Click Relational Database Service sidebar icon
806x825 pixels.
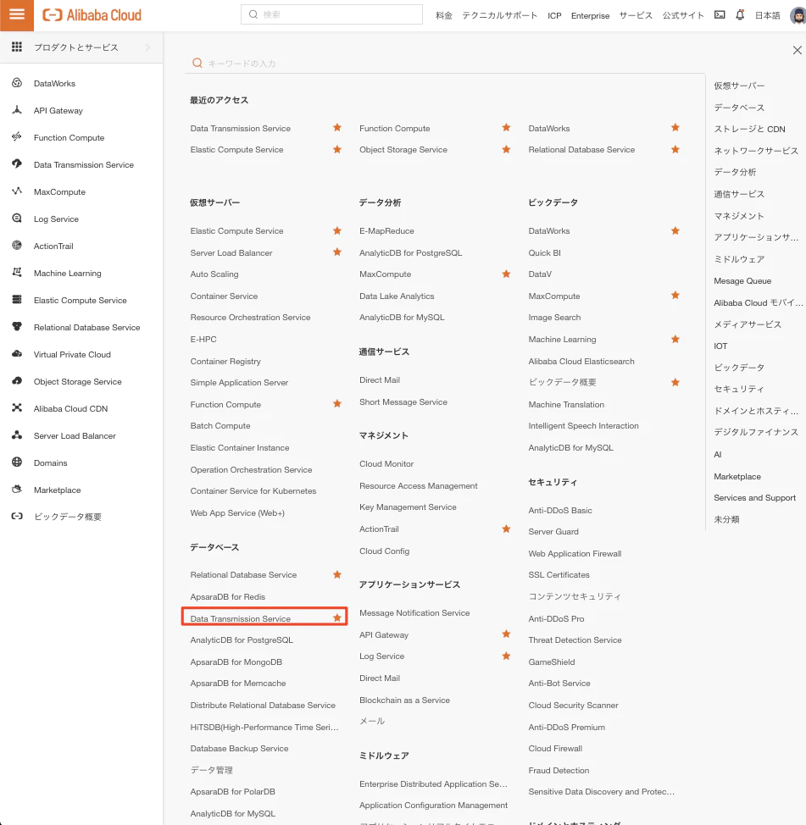(17, 326)
